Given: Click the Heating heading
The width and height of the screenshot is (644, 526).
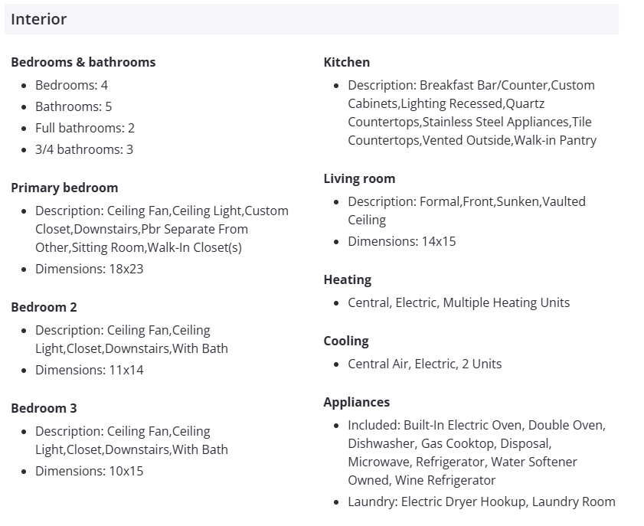Looking at the screenshot, I should tap(347, 279).
